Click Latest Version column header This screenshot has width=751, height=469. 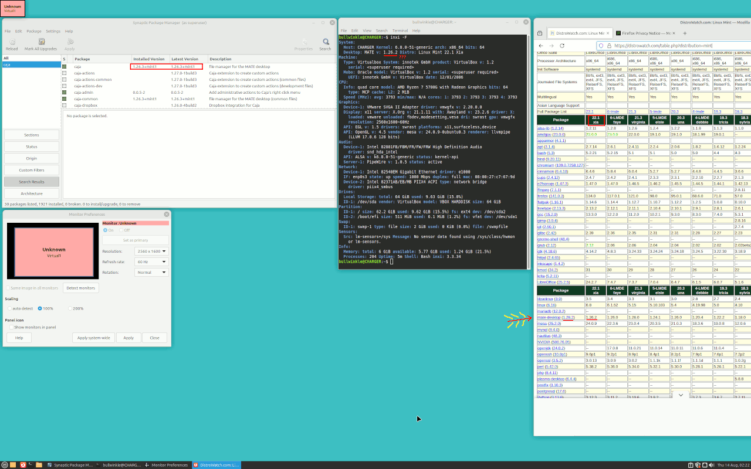pos(188,59)
